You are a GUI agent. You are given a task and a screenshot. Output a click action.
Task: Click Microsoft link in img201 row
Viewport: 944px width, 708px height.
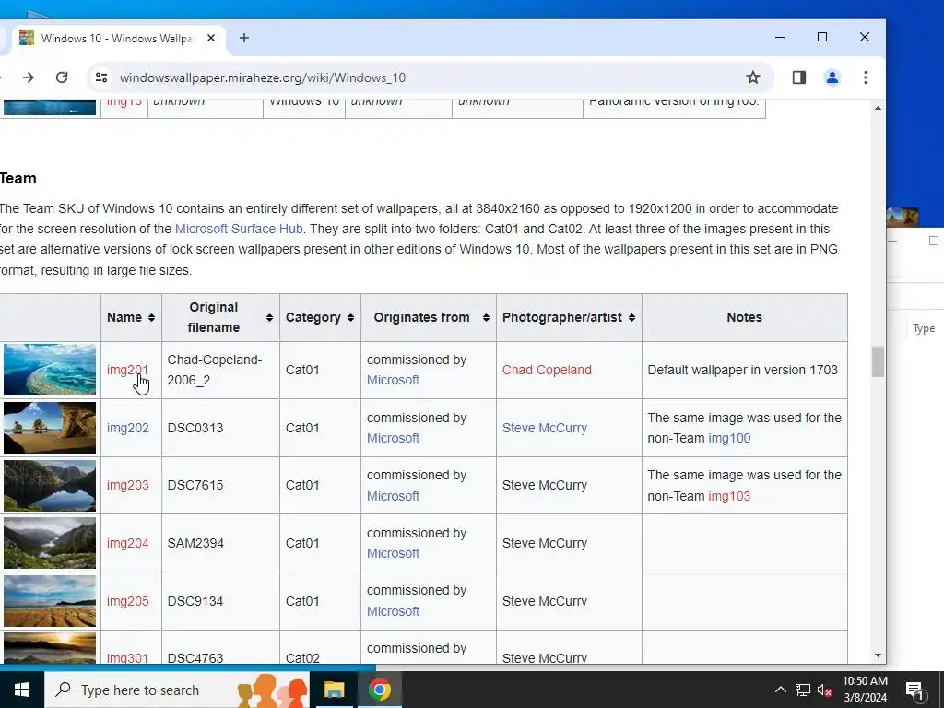(x=393, y=380)
